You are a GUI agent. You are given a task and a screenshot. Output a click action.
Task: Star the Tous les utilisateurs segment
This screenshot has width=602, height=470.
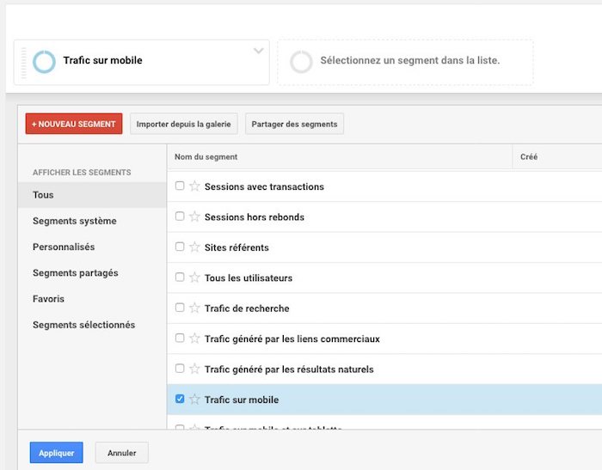click(x=194, y=278)
